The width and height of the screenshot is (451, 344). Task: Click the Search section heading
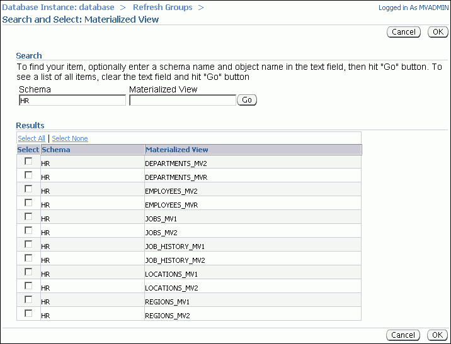click(29, 55)
